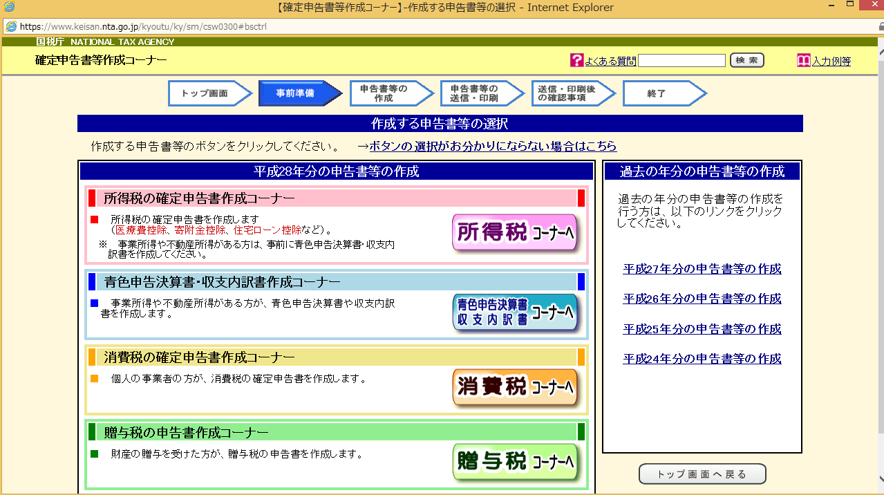884x495 pixels.
Task: Click the 消費税の確定申告書作成コーナー heading
Action: [x=199, y=357]
